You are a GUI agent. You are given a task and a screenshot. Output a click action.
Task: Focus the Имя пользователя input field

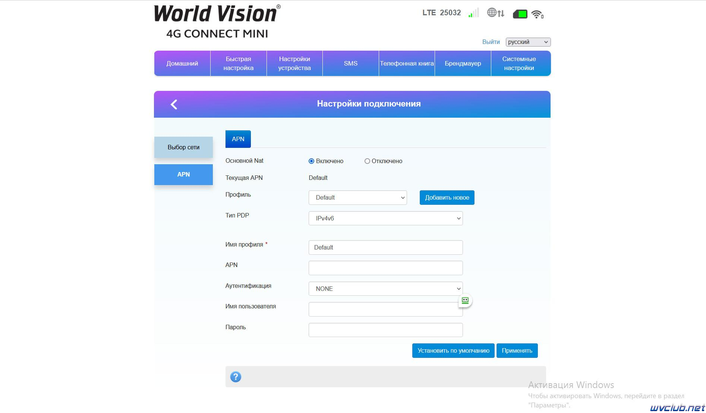coord(385,309)
